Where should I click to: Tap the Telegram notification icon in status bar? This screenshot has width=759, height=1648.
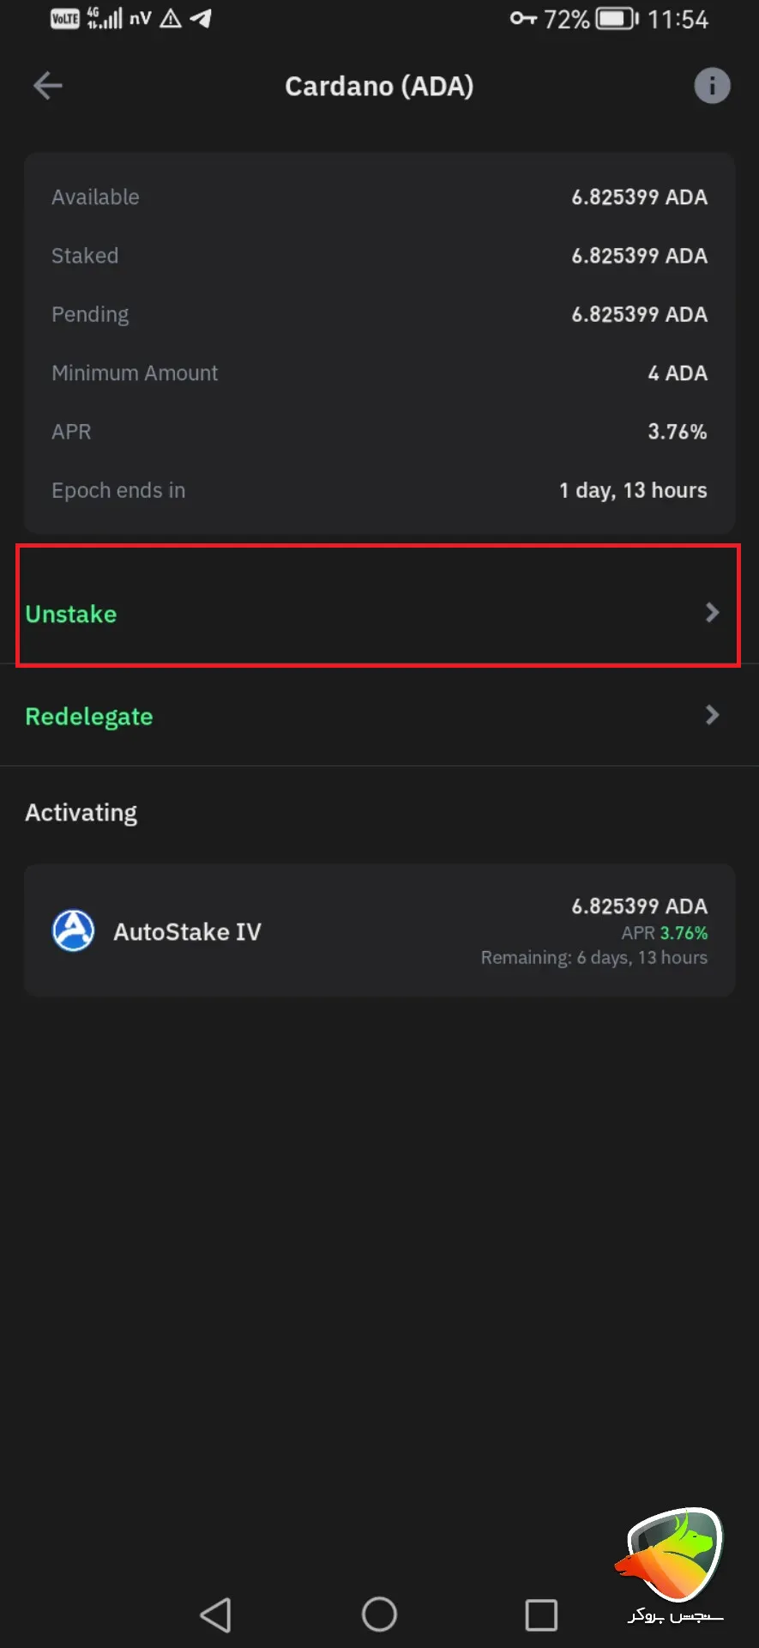[201, 19]
